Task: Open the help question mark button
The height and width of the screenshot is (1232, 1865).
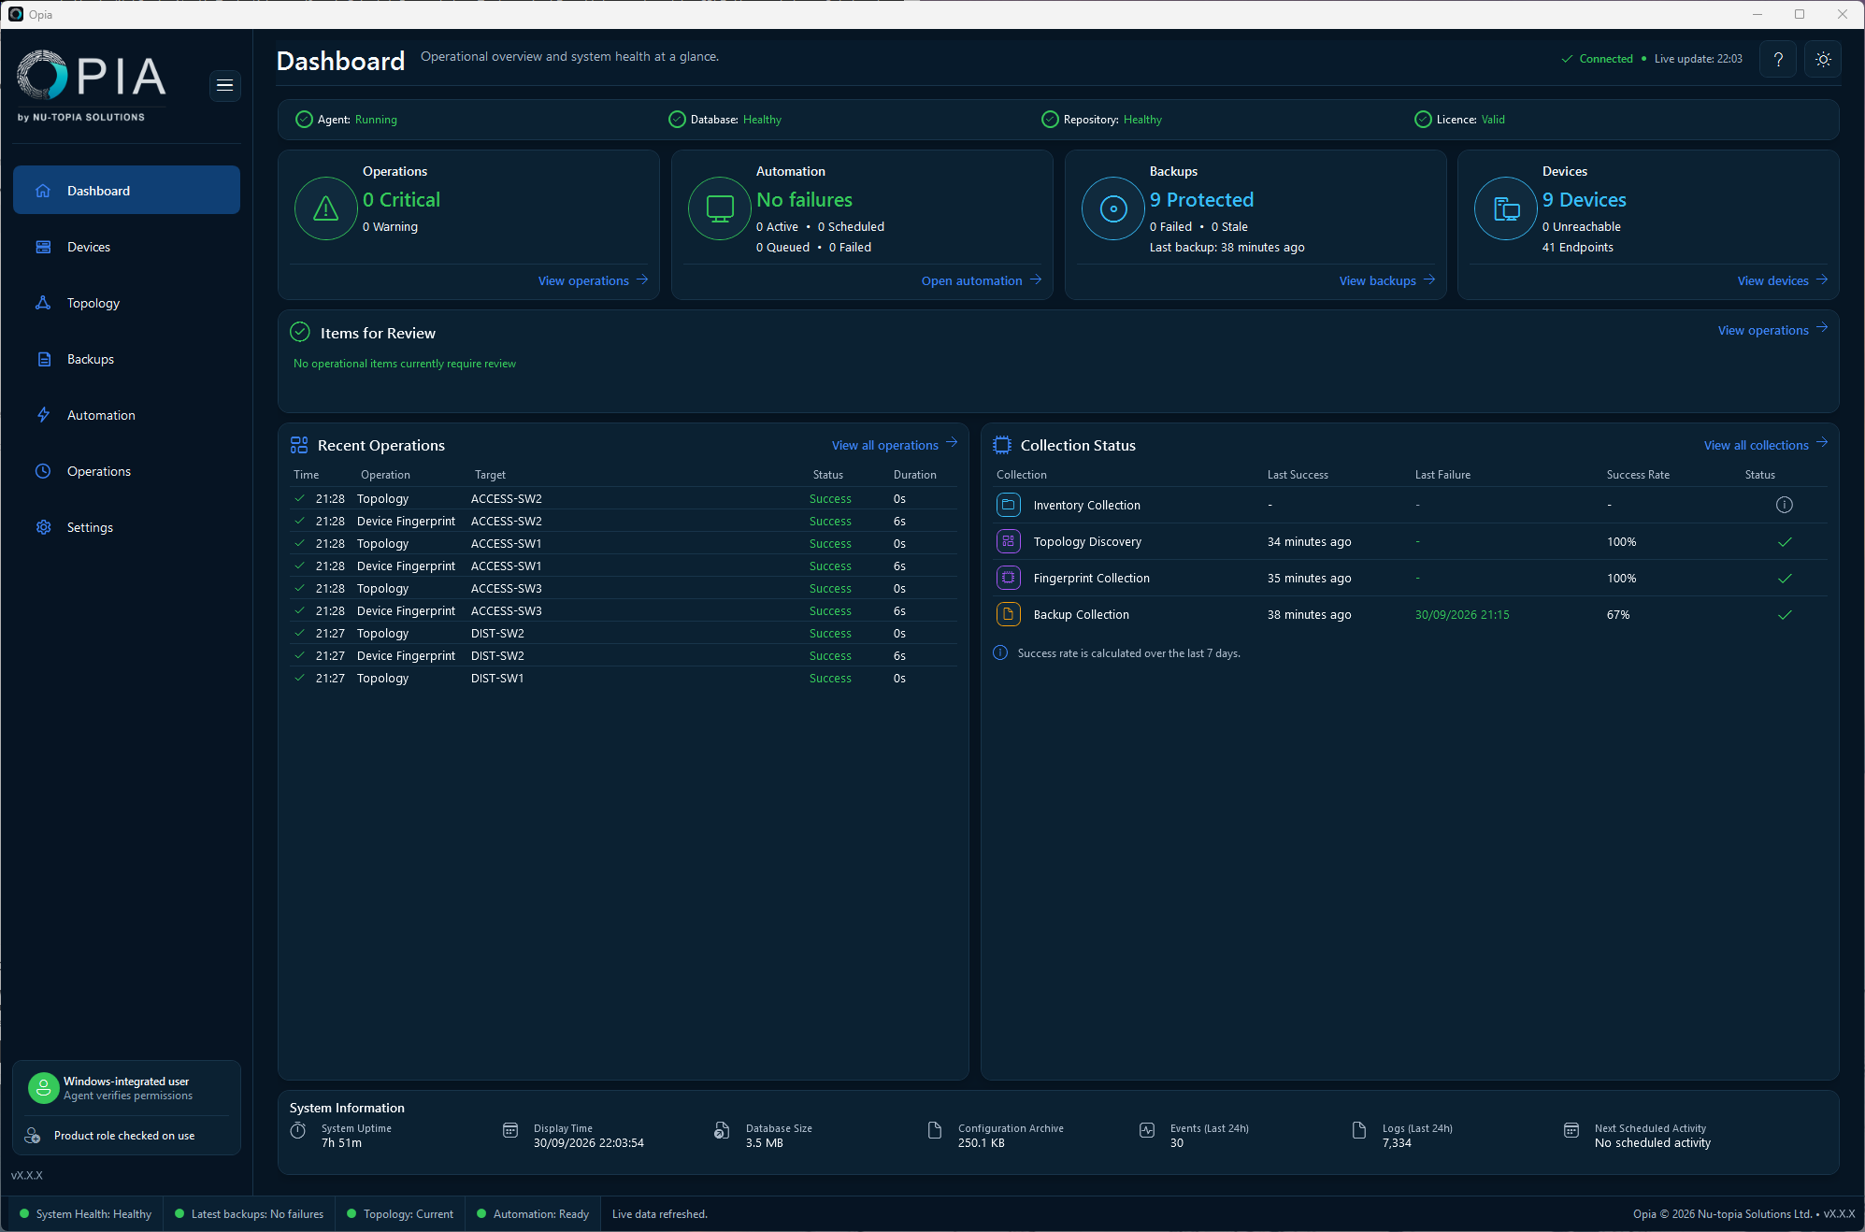Action: [1778, 59]
